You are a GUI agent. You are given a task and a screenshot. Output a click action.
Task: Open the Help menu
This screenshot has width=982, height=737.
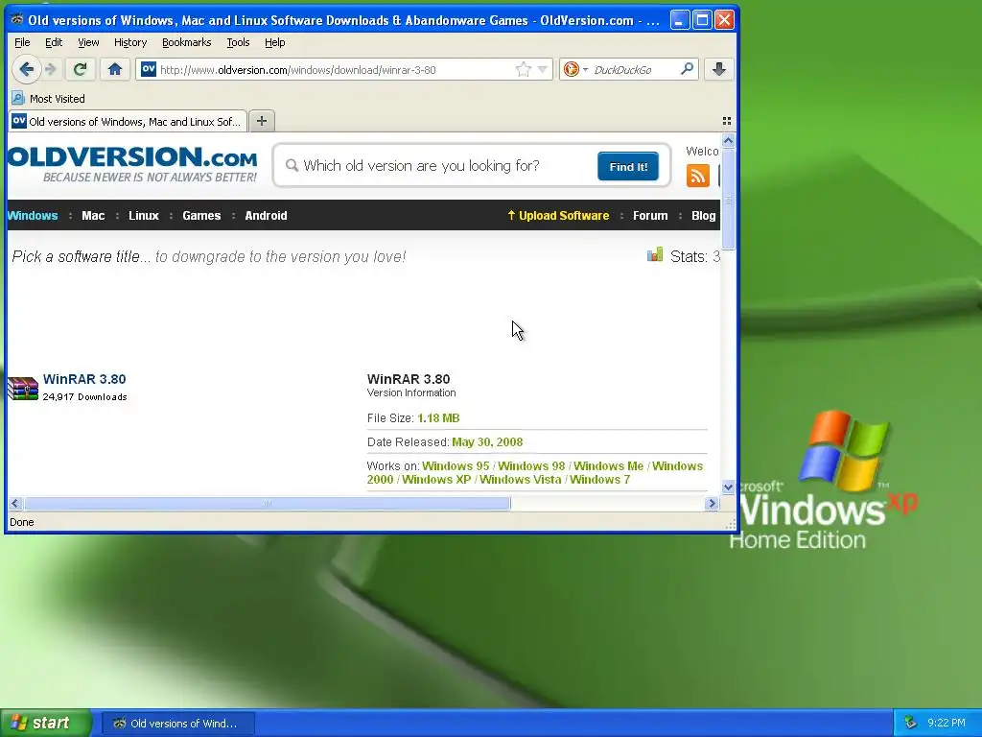(274, 42)
